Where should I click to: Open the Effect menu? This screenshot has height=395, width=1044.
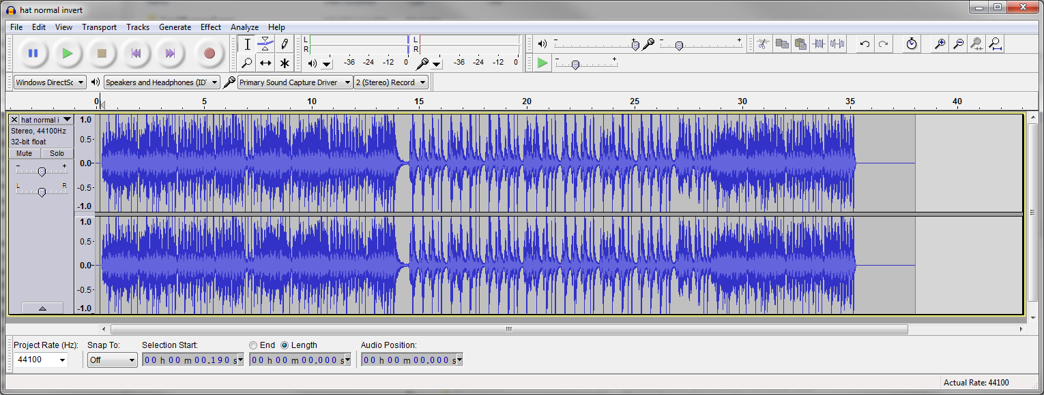click(211, 27)
